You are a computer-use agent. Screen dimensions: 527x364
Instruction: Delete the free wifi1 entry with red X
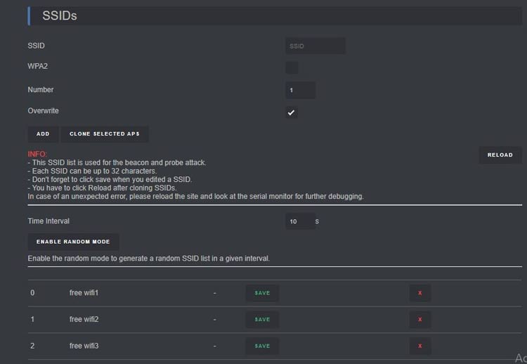419,293
